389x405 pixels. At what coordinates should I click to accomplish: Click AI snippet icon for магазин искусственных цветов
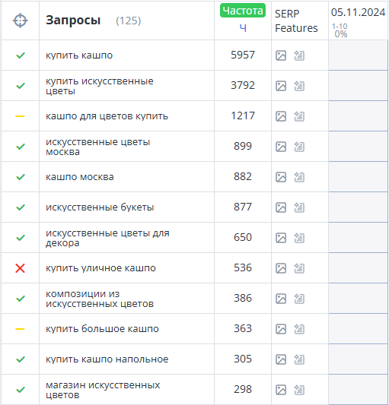pyautogui.click(x=299, y=390)
